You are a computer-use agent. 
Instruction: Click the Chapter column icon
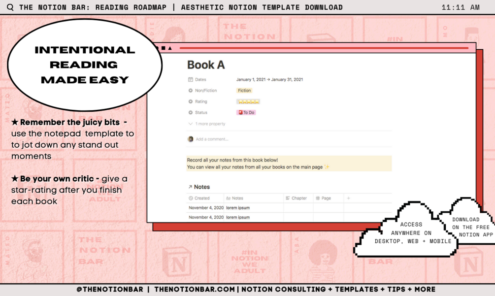(x=288, y=198)
